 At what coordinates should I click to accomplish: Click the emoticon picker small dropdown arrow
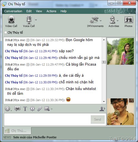(11, 111)
